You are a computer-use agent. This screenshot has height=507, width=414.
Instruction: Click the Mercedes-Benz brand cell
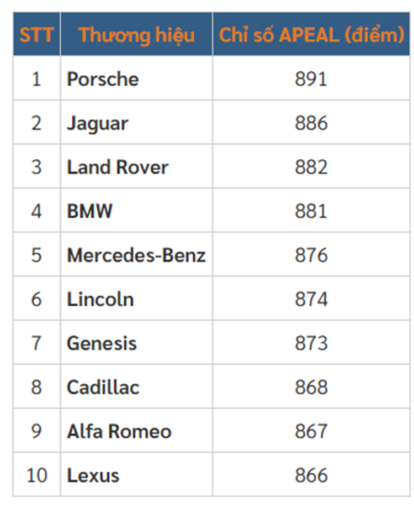[136, 255]
